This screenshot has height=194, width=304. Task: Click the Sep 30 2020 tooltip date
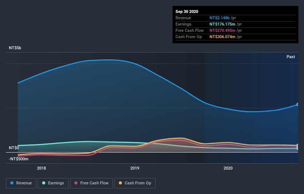187,11
